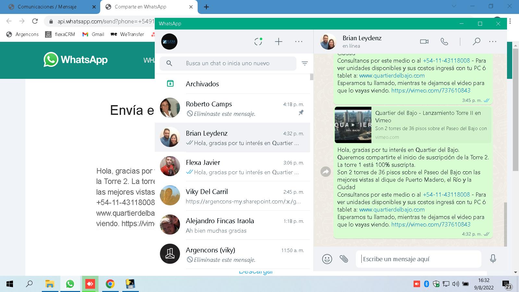Open the chat options three-dot menu
Image resolution: width=519 pixels, height=292 pixels.
pos(493,42)
